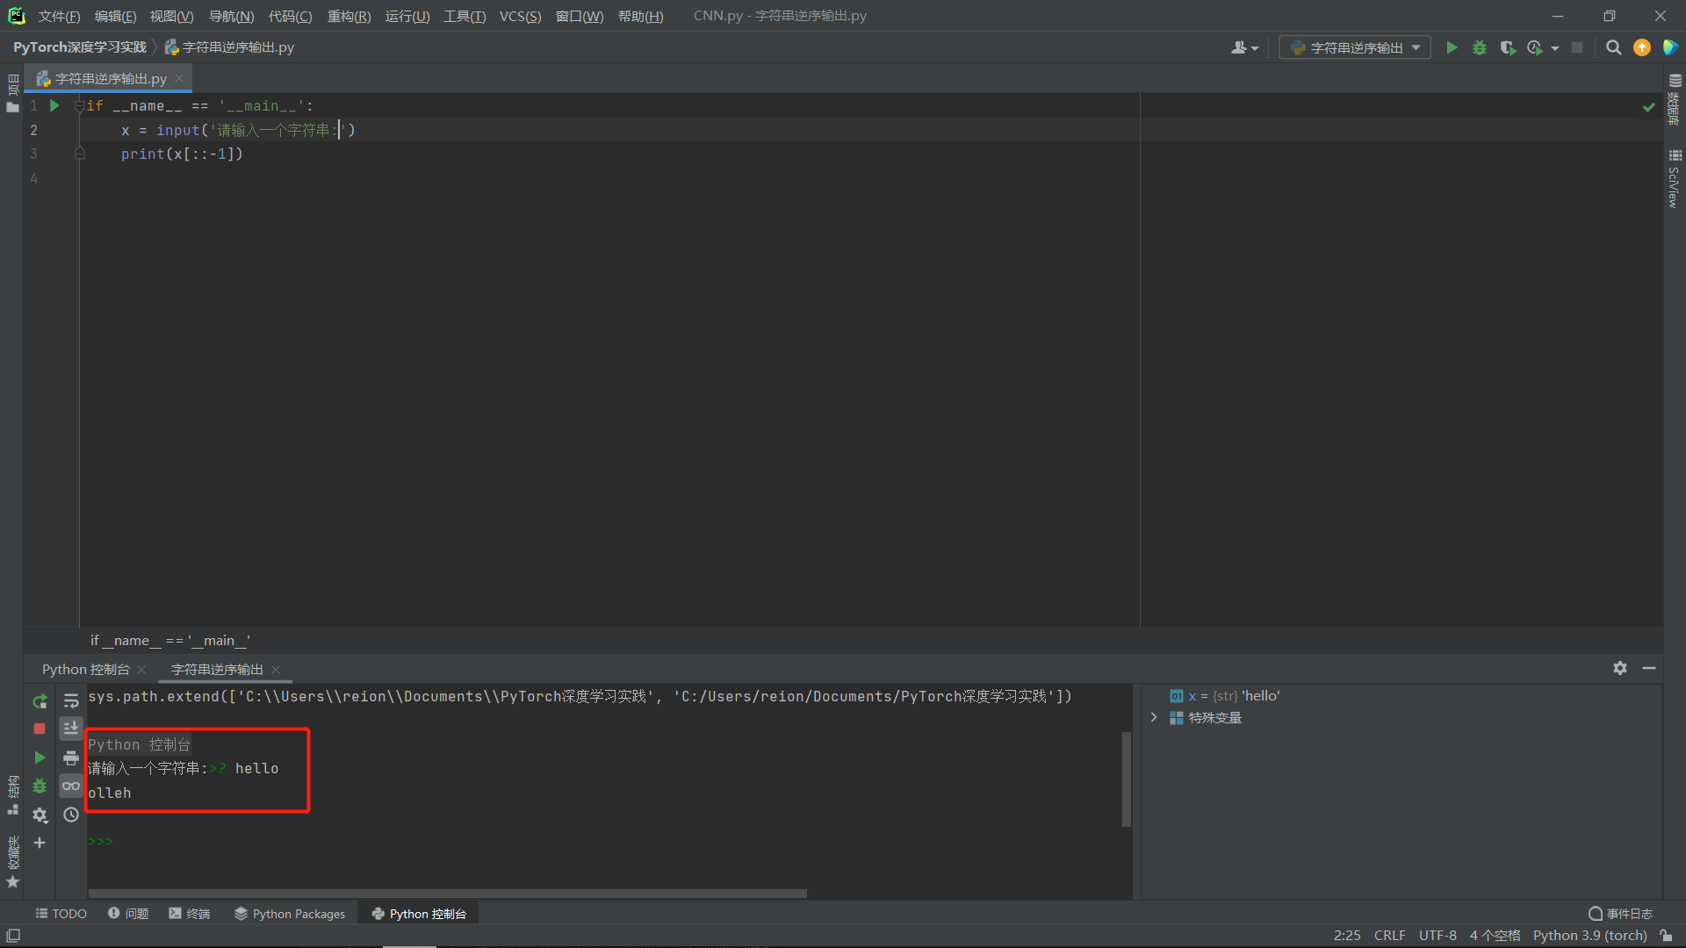The image size is (1686, 948).
Task: Stop the console with red square
Action: pyautogui.click(x=40, y=729)
